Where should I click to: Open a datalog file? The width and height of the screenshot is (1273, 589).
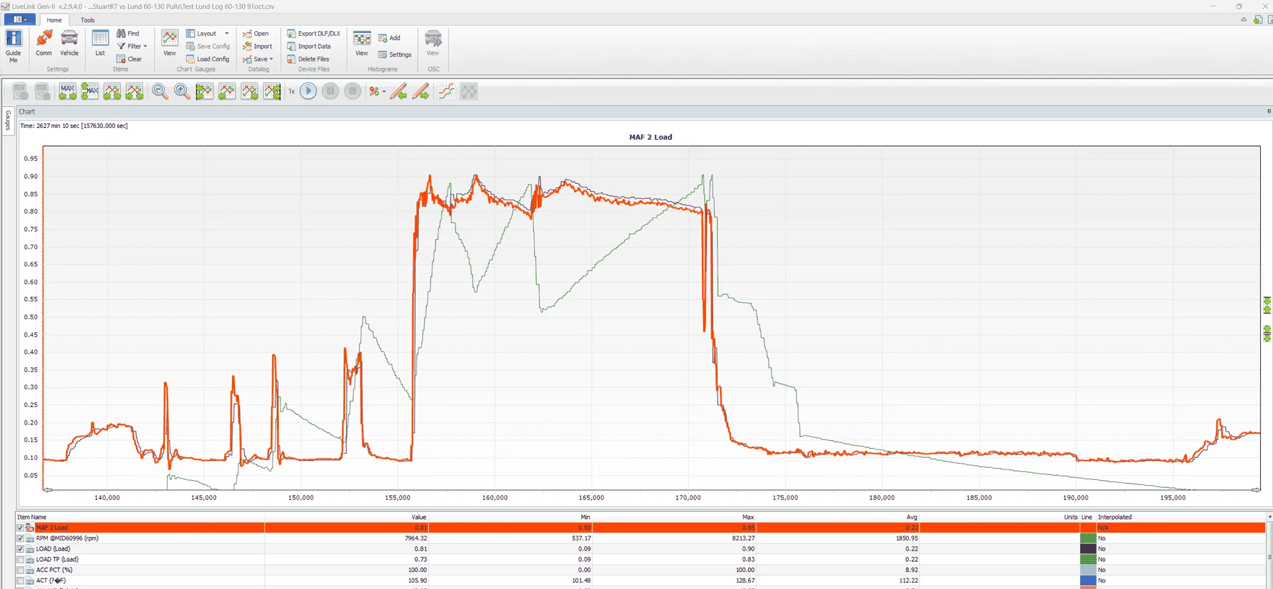(x=256, y=33)
